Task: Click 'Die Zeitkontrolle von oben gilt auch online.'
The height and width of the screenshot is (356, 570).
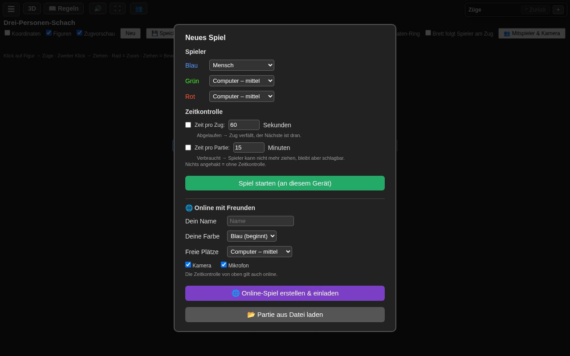Action: tap(231, 274)
